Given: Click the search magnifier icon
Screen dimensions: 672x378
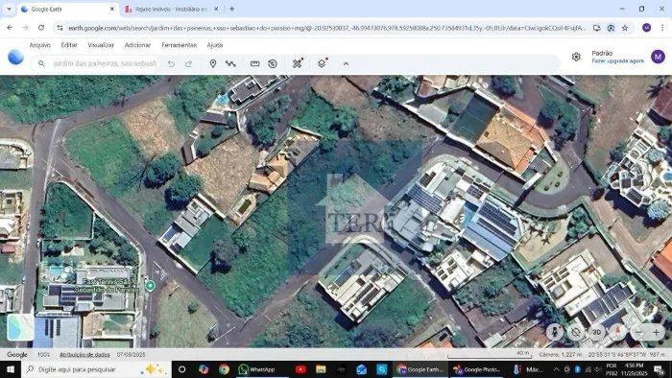Looking at the screenshot, I should (41, 63).
